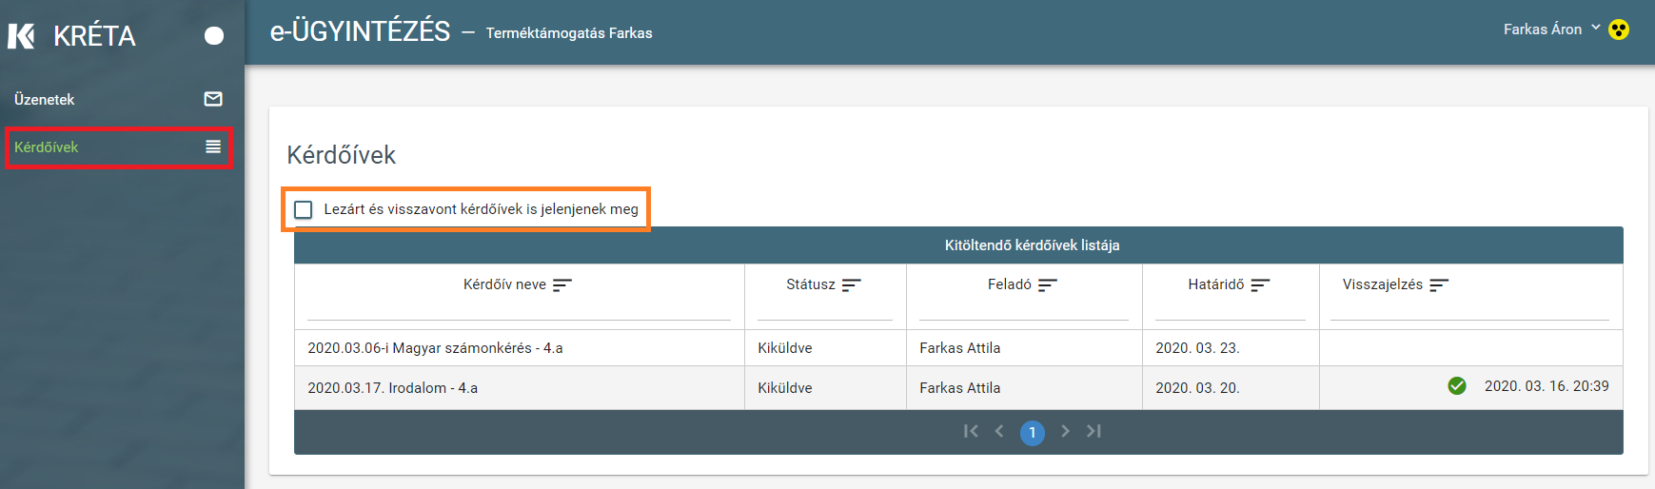Click the Státusz column header text
The image size is (1655, 489).
click(x=811, y=284)
